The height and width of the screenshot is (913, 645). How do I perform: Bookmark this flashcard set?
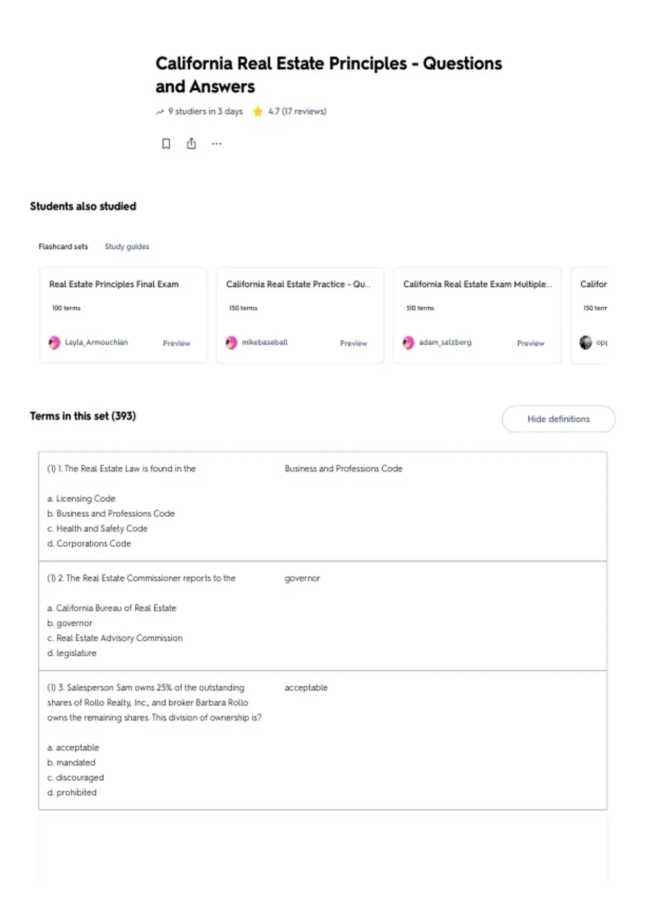tap(166, 144)
